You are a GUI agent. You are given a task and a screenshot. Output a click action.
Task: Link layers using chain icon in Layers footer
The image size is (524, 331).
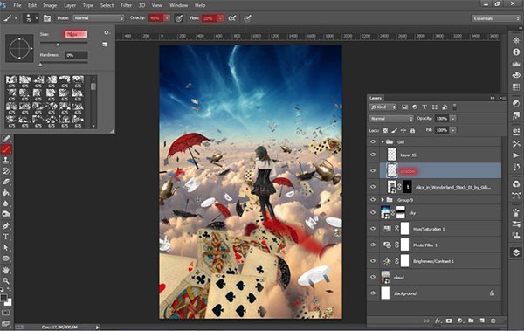click(426, 321)
